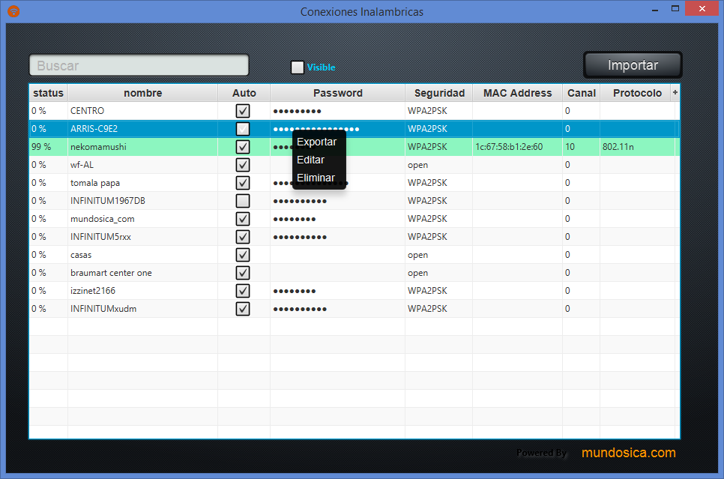Click MAC address 1c:67:58:b1:2e:60
This screenshot has height=479, width=724.
tap(509, 147)
